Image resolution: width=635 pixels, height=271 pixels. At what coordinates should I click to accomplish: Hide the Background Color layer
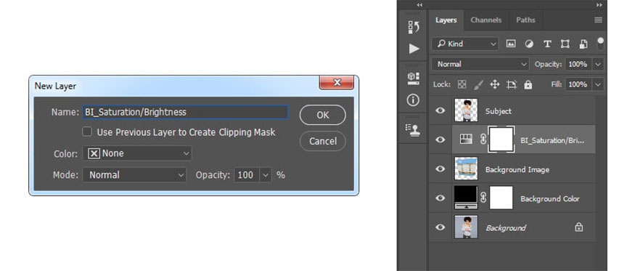click(441, 198)
